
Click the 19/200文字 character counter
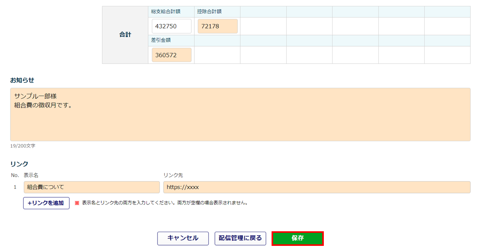[23, 146]
